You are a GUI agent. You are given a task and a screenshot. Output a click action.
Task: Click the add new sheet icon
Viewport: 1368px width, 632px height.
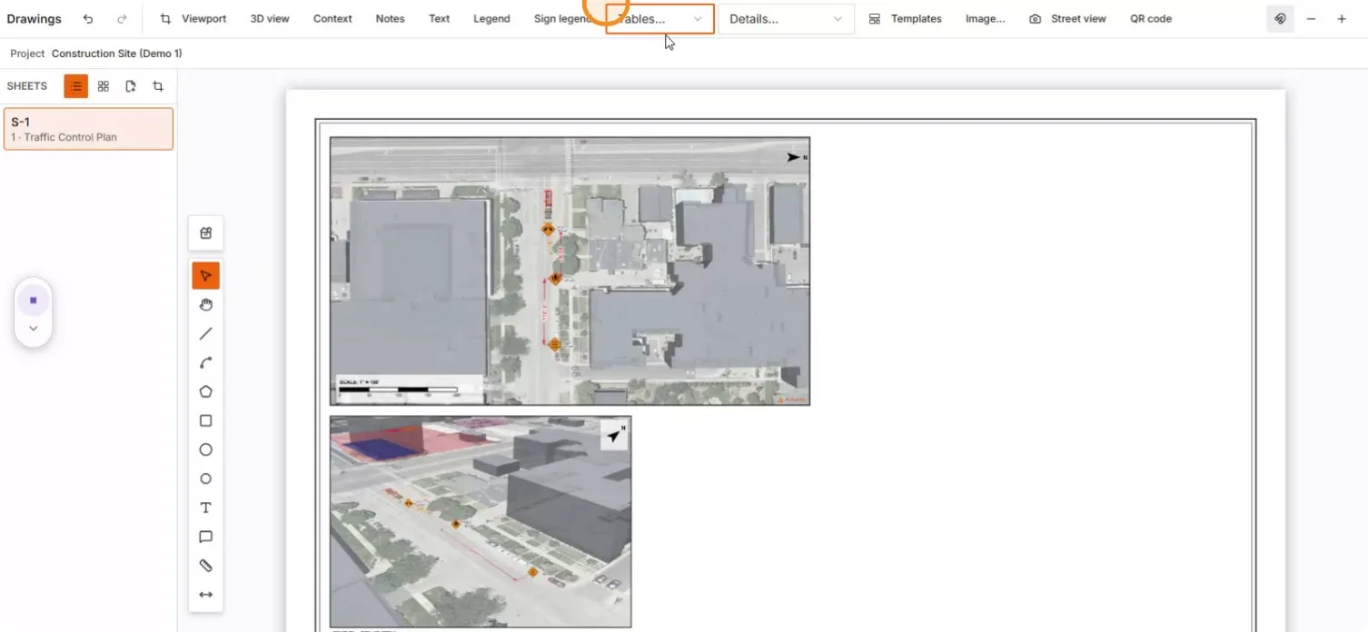click(x=131, y=86)
